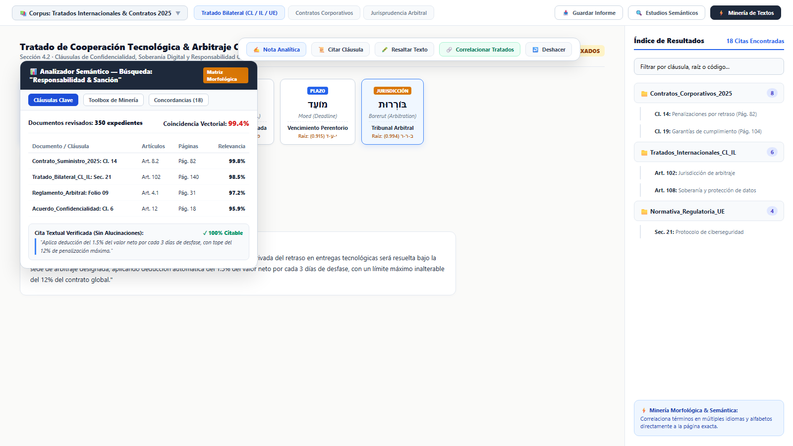Click the Contratos_Corporativos_2025 folder icon
The height and width of the screenshot is (446, 793).
click(644, 94)
